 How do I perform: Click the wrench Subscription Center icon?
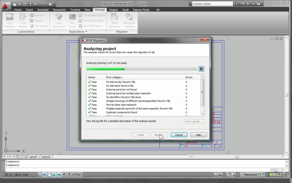click(x=243, y=4)
